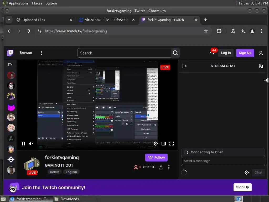Click the Chat send button

click(258, 173)
